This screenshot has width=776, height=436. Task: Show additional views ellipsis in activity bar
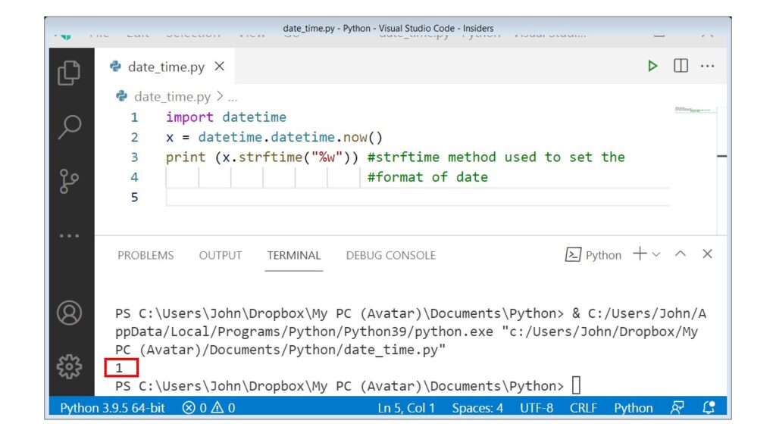pyautogui.click(x=69, y=236)
